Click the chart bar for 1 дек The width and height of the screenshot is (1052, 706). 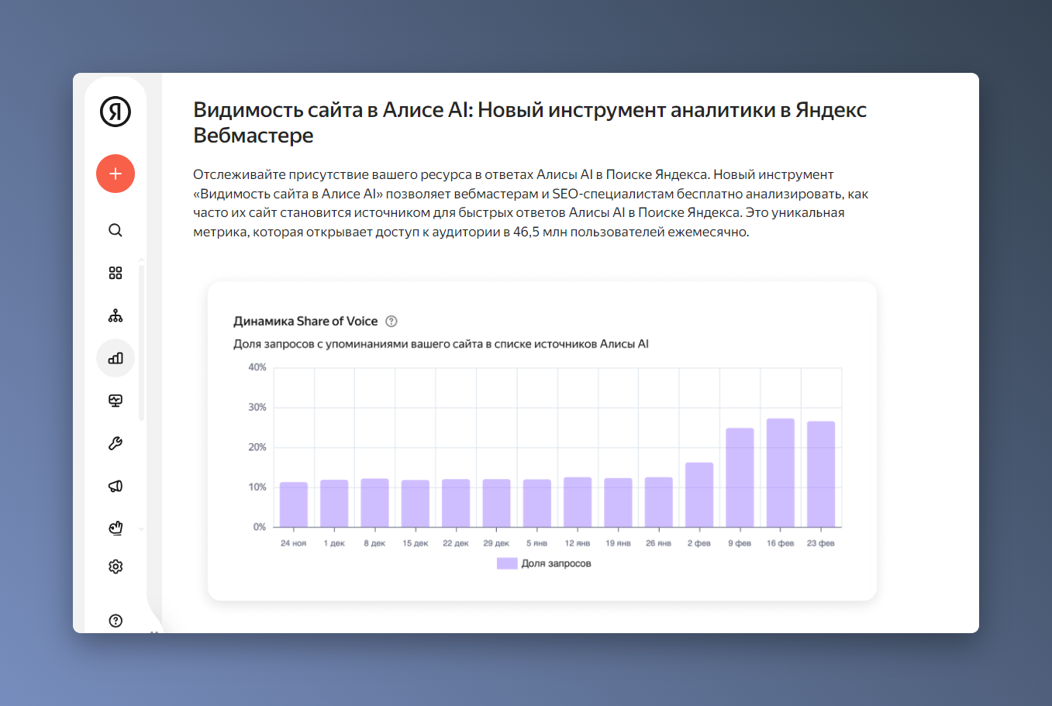tap(334, 504)
